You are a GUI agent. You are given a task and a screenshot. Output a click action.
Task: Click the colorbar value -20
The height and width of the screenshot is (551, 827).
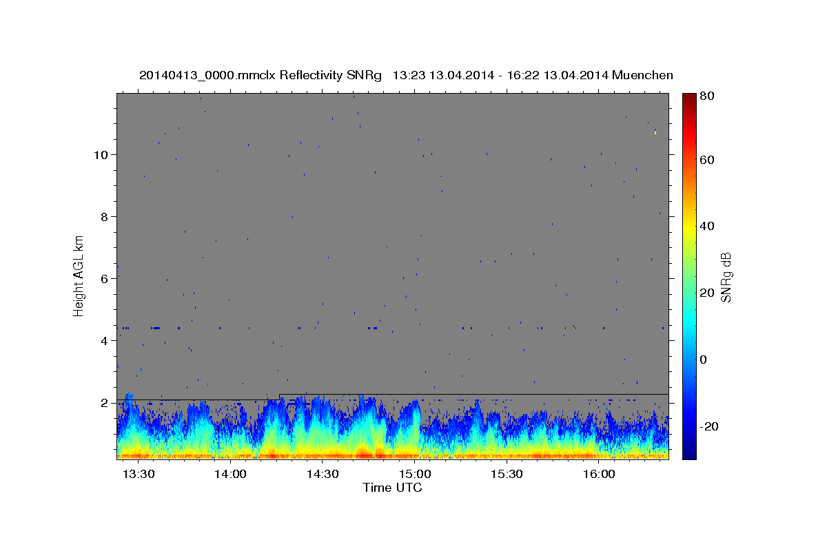708,426
